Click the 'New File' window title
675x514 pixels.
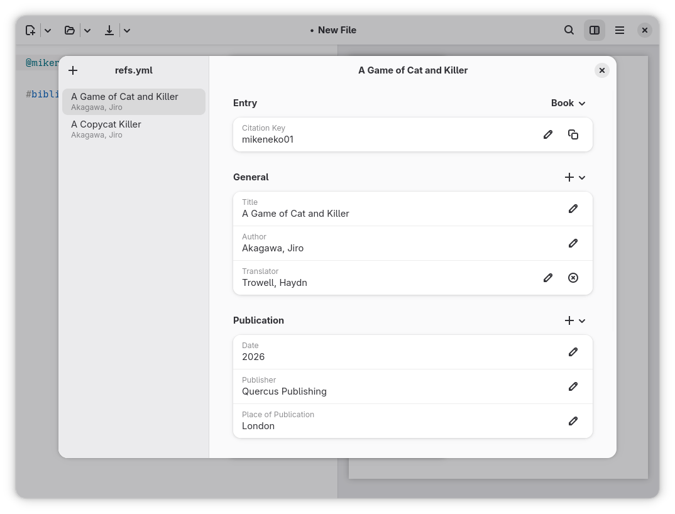click(x=337, y=30)
